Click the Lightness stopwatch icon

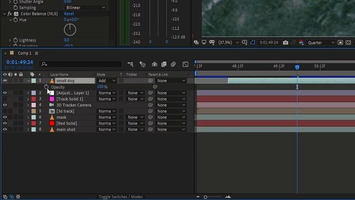point(16,40)
